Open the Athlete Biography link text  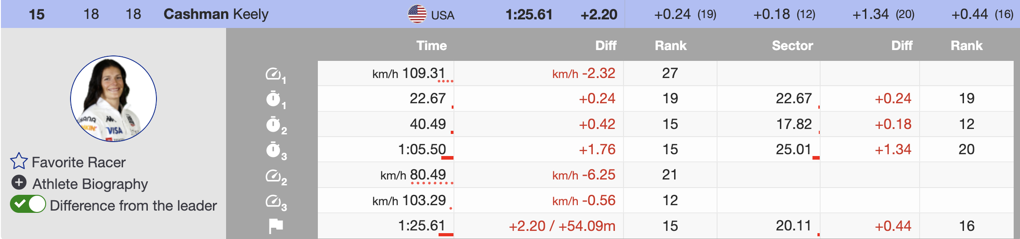[90, 184]
